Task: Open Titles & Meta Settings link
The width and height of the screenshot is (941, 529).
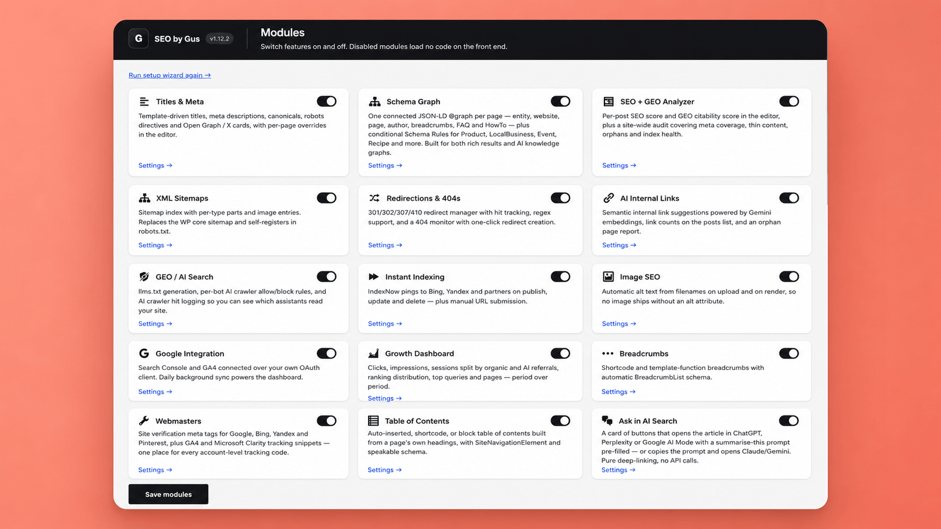Action: point(155,165)
